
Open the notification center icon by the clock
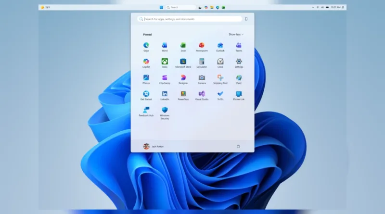(x=343, y=7)
